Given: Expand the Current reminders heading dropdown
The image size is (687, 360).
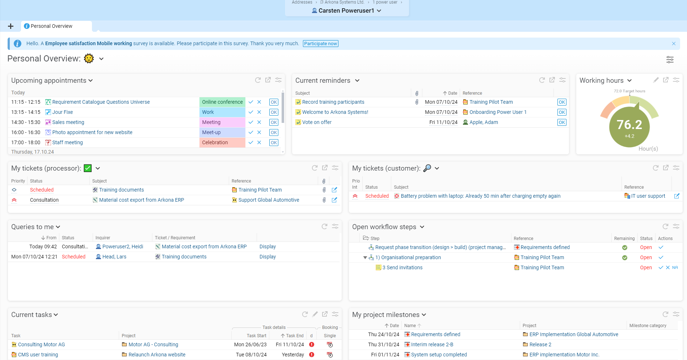Looking at the screenshot, I should pyautogui.click(x=357, y=80).
